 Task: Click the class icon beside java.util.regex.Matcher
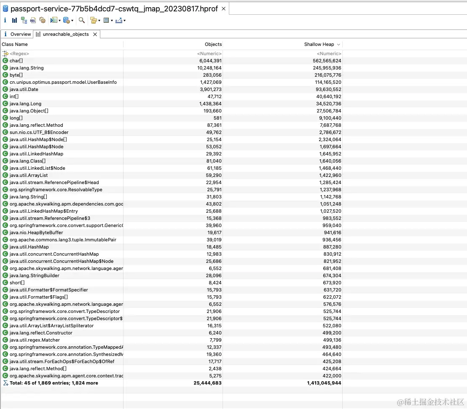tap(5, 340)
